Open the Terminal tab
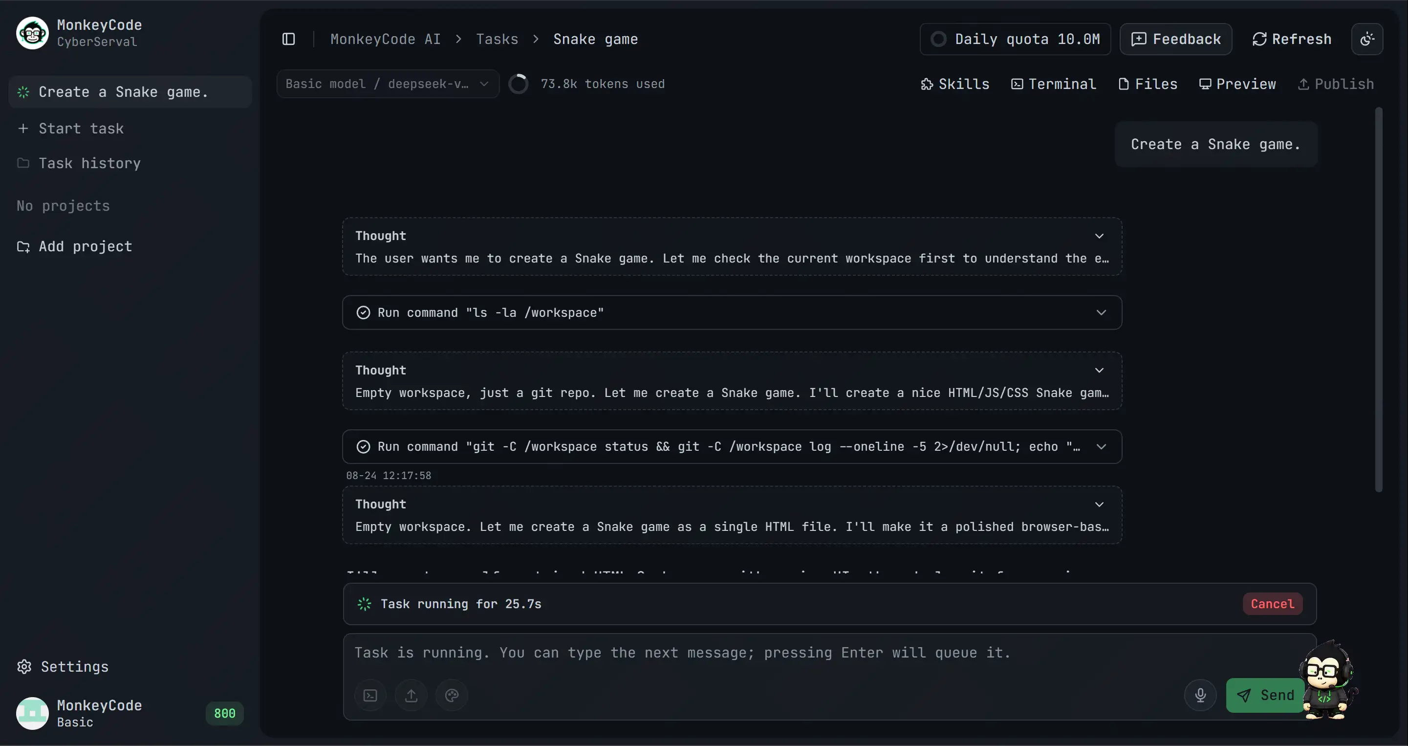This screenshot has height=746, width=1408. tap(1053, 84)
